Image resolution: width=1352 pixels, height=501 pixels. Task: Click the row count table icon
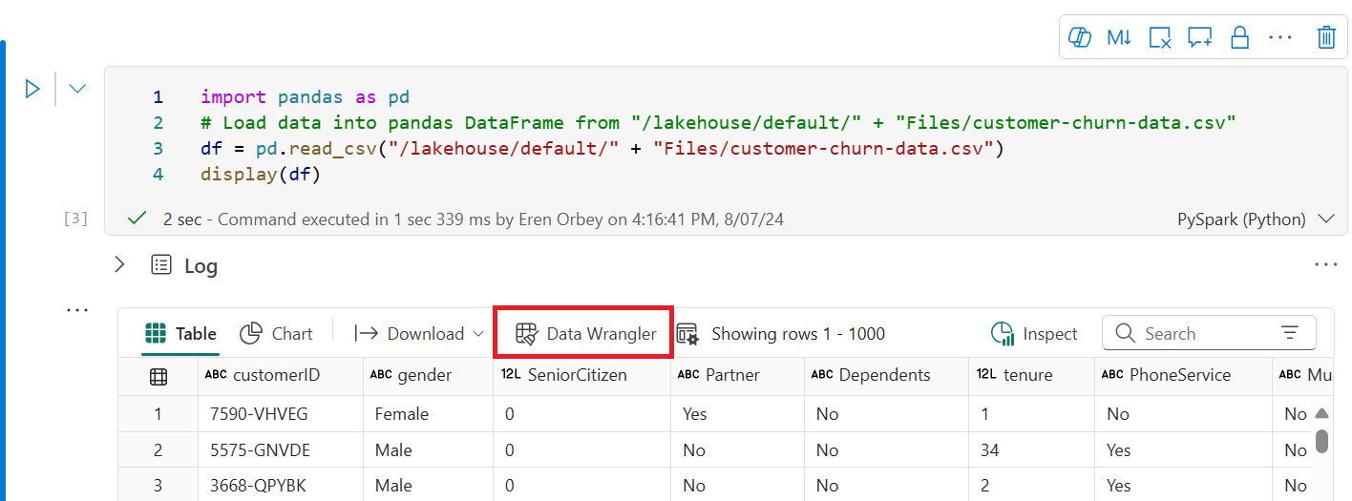687,333
